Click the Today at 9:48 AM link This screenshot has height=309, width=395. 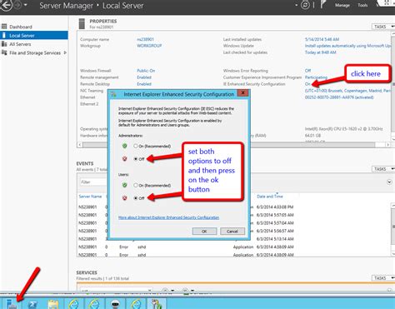pos(321,52)
